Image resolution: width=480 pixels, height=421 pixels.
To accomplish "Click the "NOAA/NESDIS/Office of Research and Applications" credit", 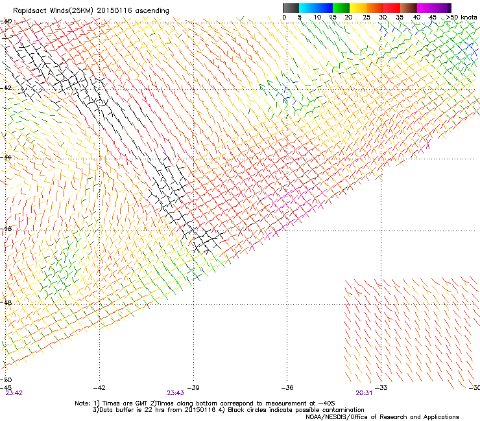I will 382,417.
